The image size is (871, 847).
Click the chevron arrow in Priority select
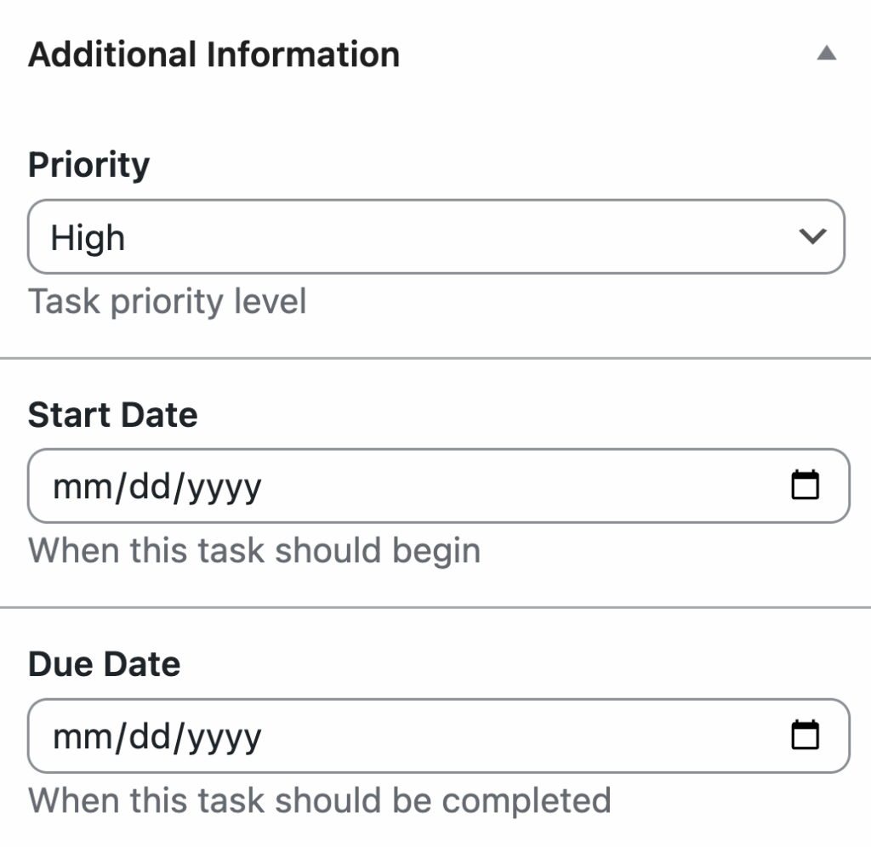point(813,236)
